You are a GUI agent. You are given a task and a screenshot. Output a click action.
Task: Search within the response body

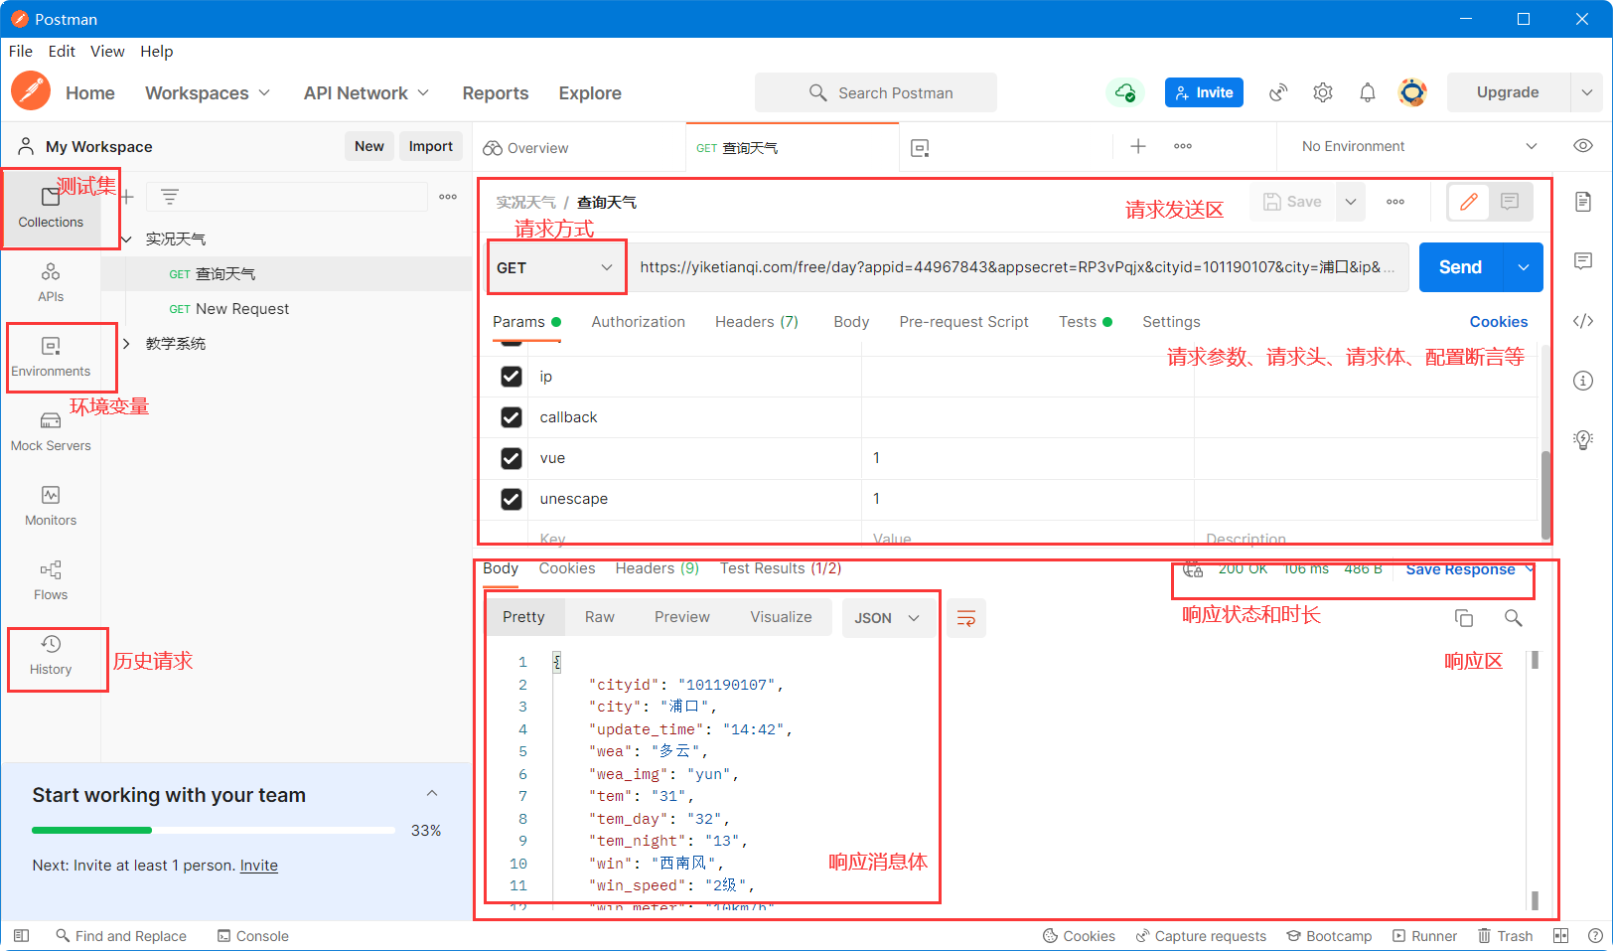pyautogui.click(x=1514, y=618)
